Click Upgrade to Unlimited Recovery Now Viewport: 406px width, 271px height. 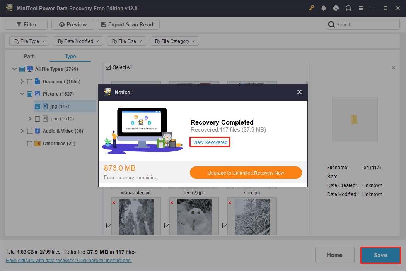[246, 173]
